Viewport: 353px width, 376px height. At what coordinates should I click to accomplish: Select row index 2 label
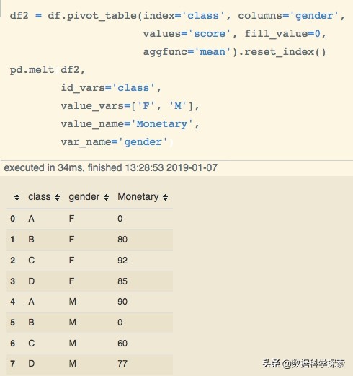[x=13, y=261]
